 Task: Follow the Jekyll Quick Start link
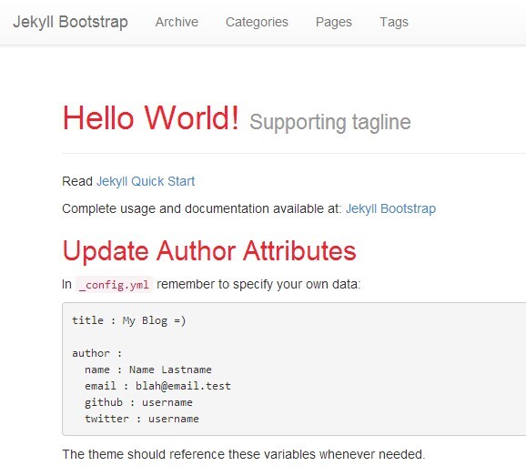pos(146,181)
